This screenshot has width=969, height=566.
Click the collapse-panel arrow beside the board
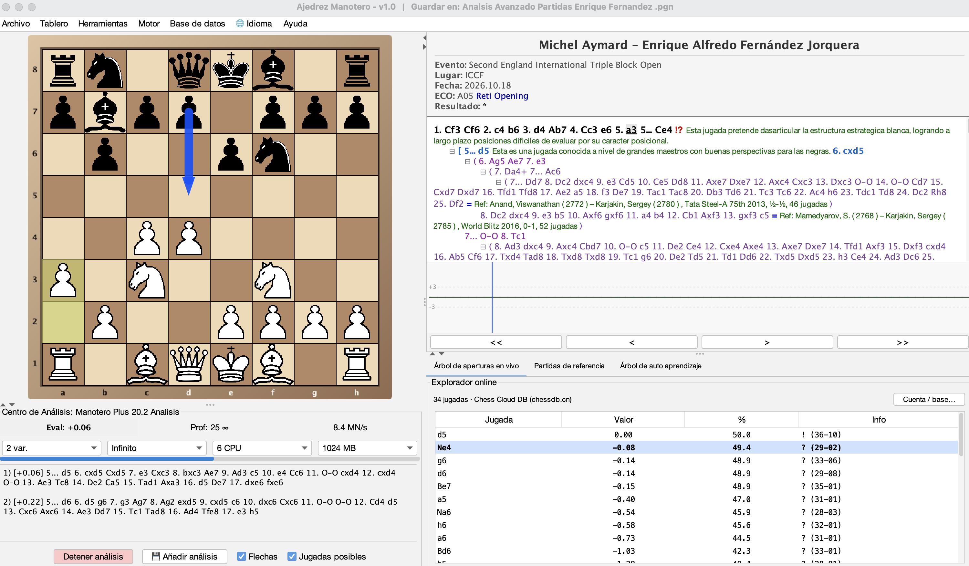(424, 38)
